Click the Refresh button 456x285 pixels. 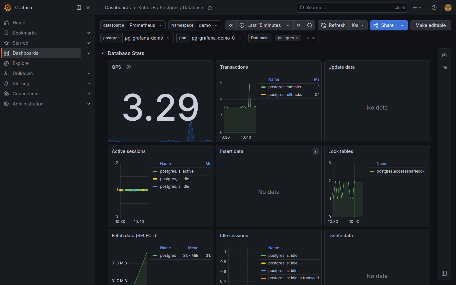pos(333,25)
